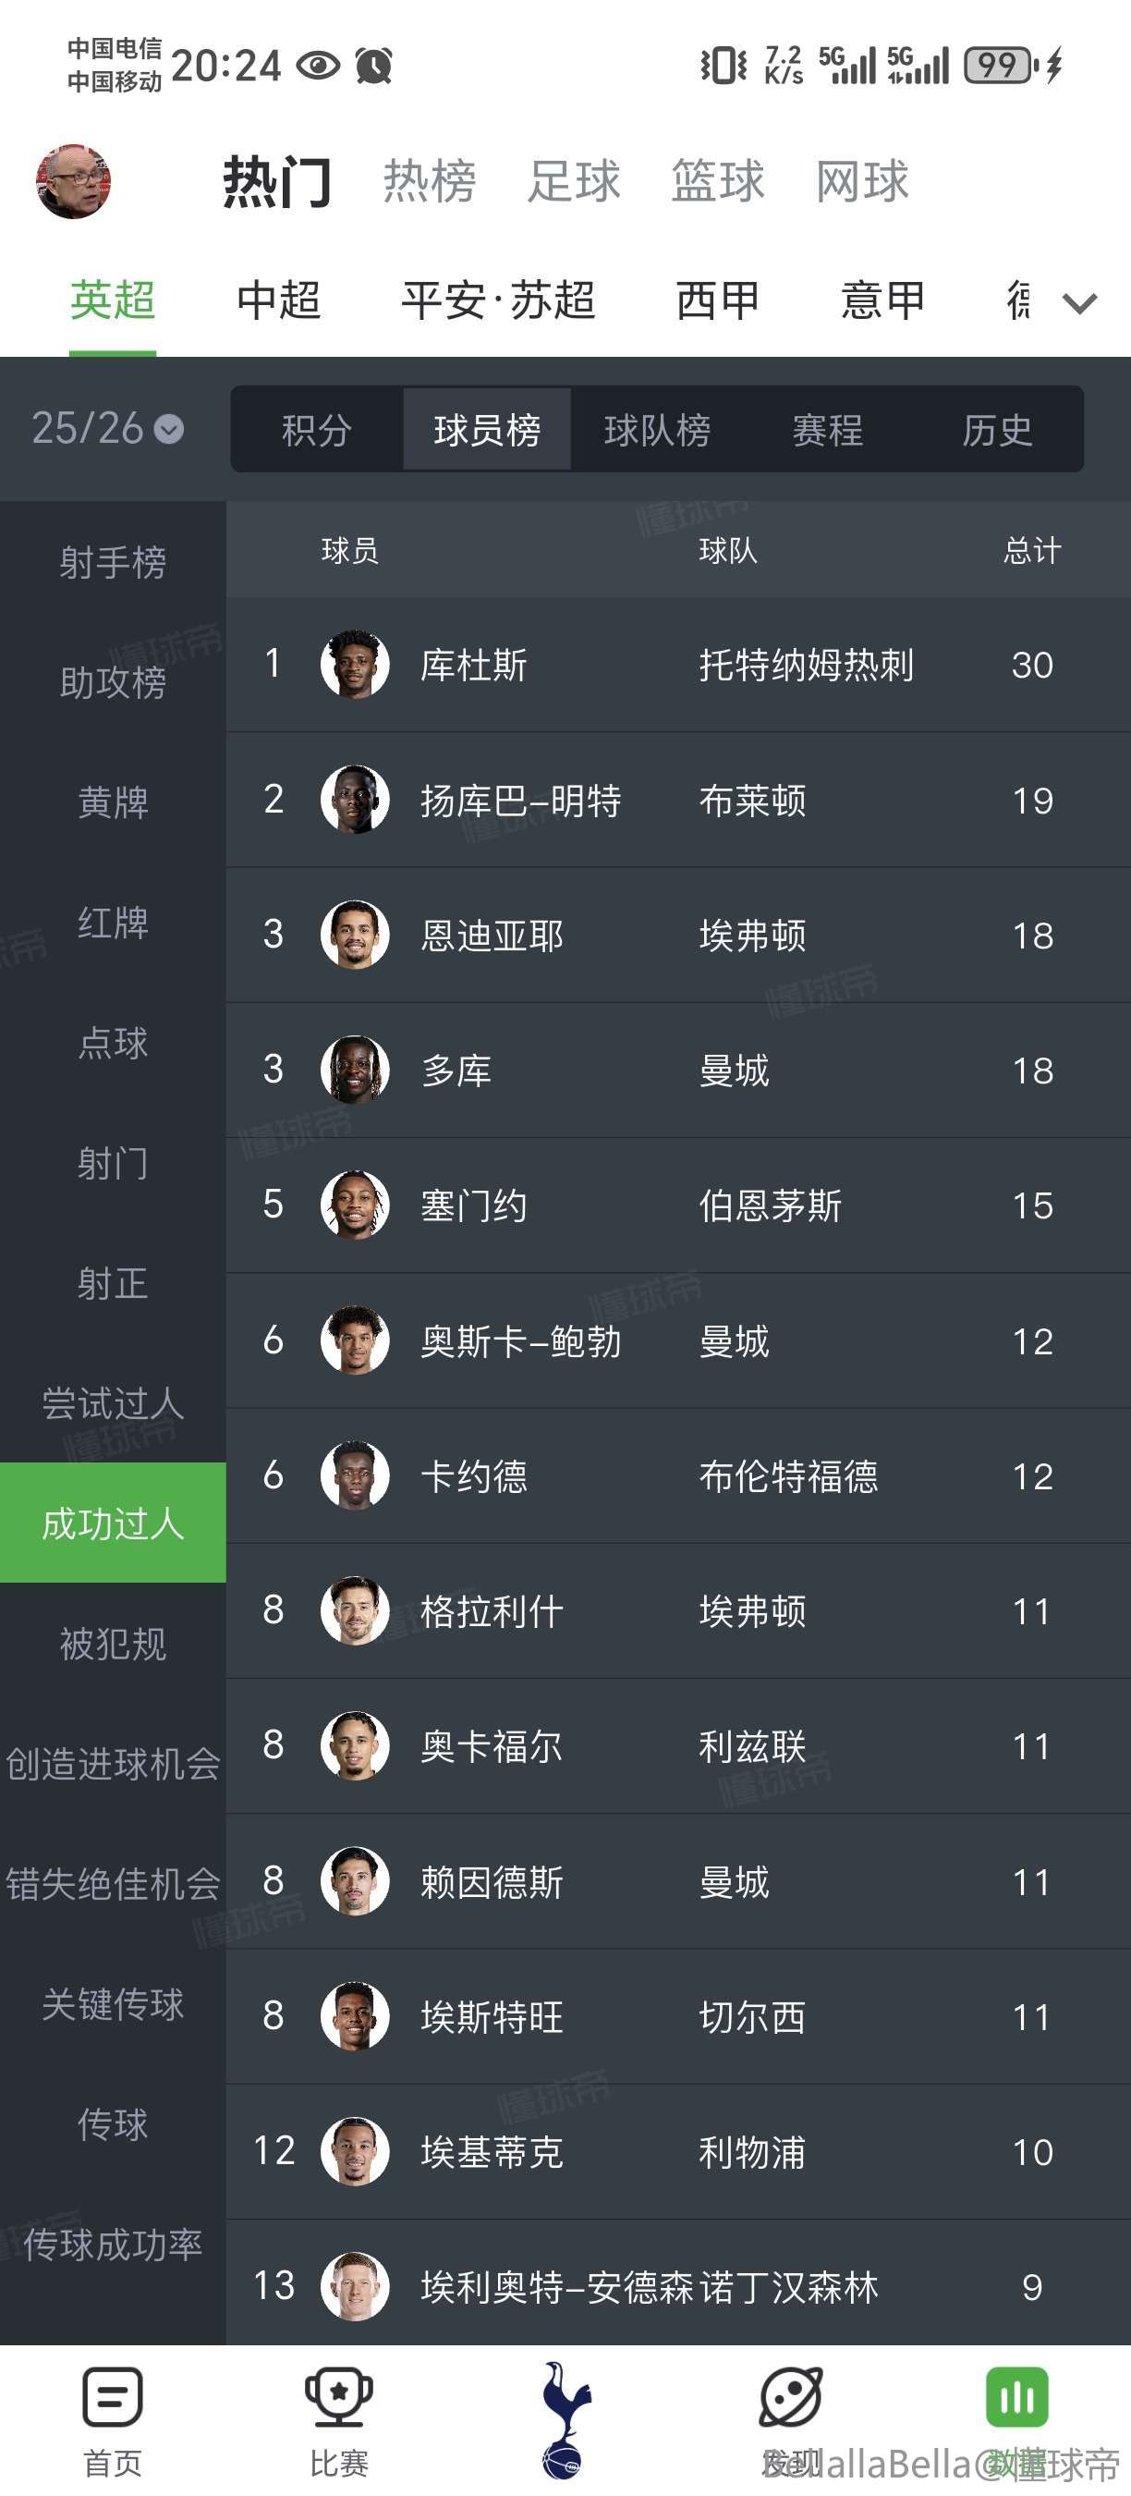Tap the 数据 green chart icon

1016,2397
